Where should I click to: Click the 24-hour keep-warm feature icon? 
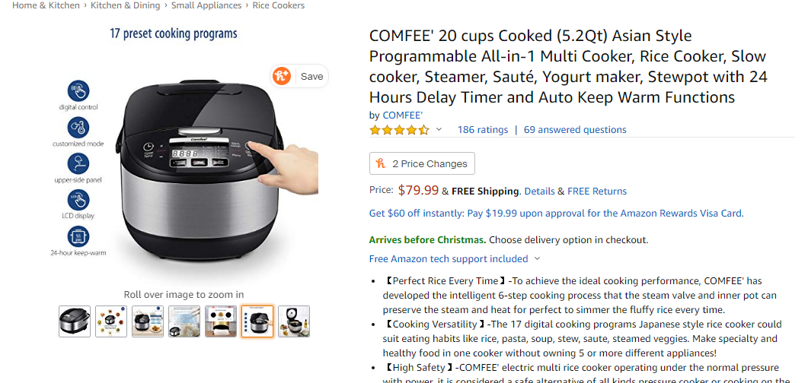pos(78,236)
